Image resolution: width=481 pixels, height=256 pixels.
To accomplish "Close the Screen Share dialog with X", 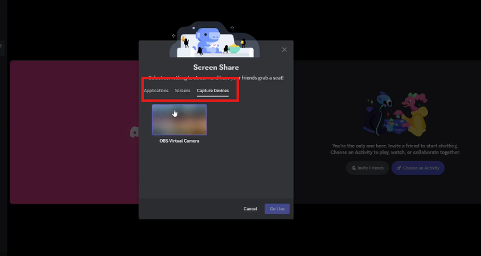I will tap(285, 49).
